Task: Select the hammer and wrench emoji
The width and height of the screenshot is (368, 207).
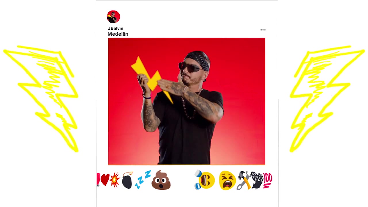Action: click(244, 181)
